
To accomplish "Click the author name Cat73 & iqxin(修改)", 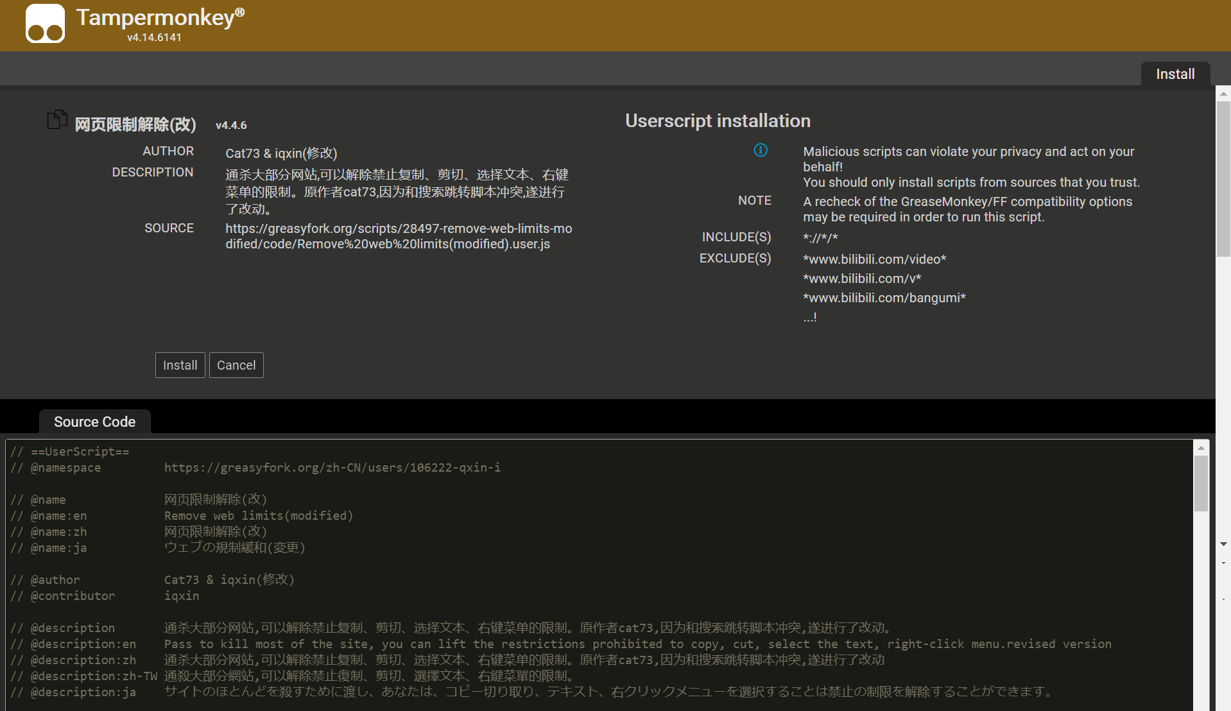I will point(282,153).
